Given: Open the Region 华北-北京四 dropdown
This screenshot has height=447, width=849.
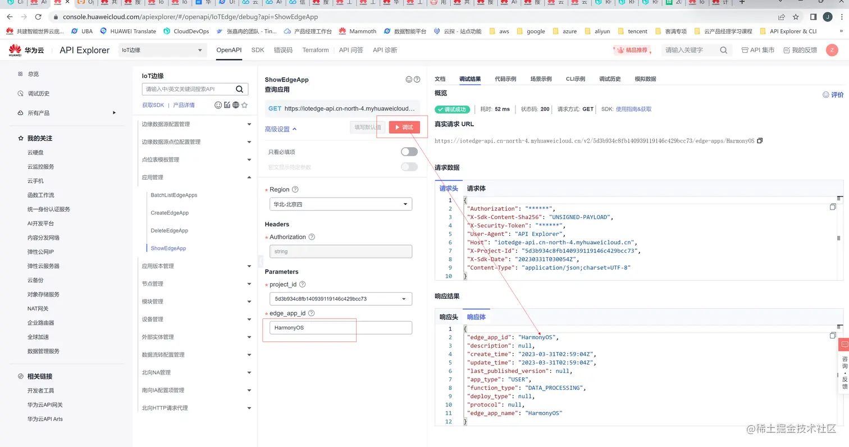Looking at the screenshot, I should [x=341, y=204].
